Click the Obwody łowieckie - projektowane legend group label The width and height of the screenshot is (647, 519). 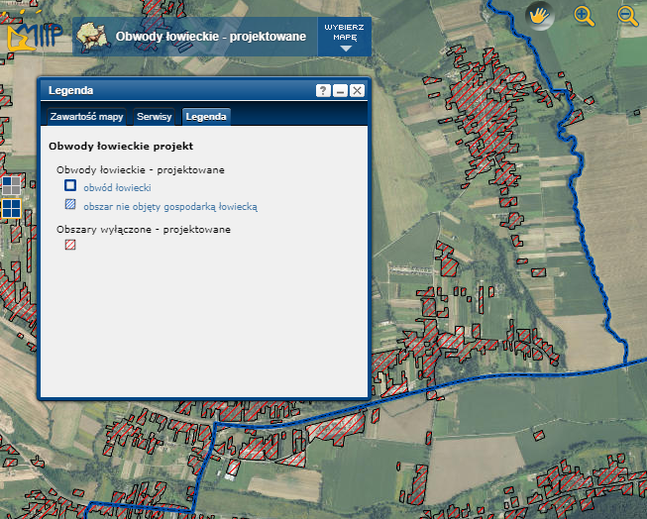click(141, 170)
